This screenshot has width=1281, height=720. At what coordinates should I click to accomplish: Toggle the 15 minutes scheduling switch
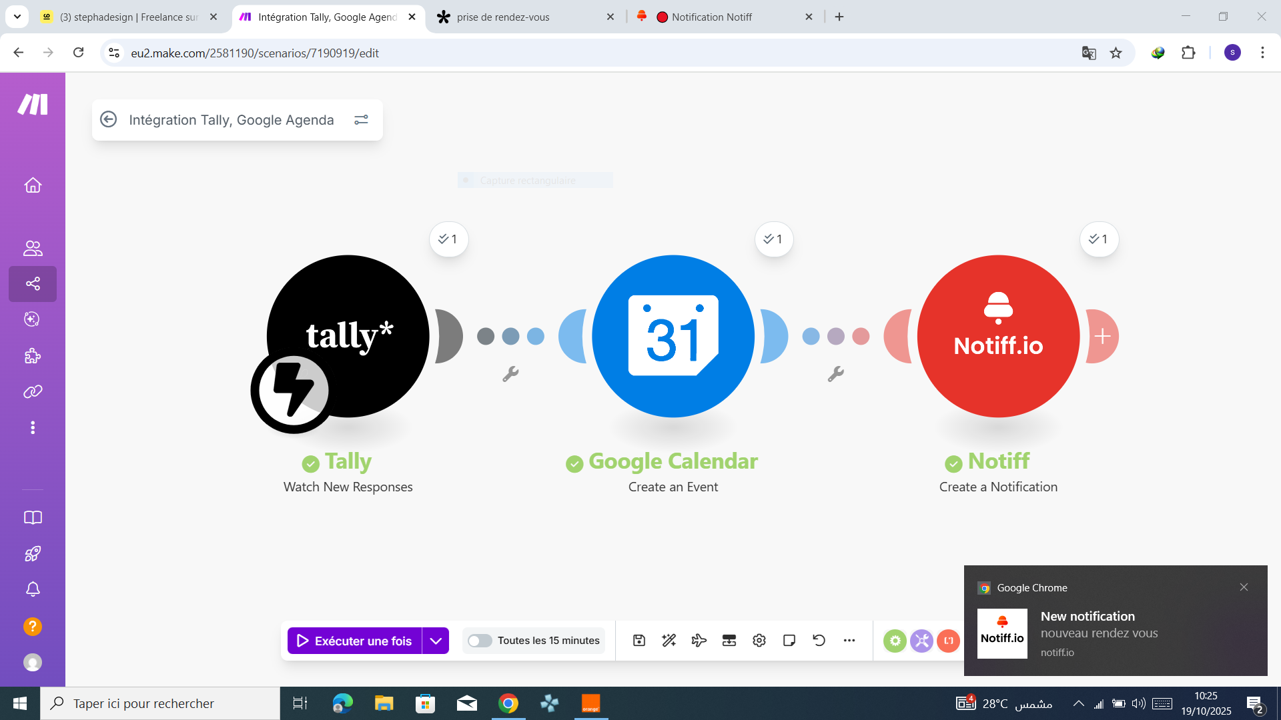click(x=479, y=641)
